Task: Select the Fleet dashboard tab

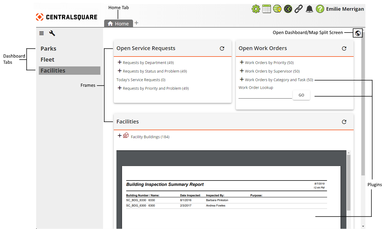Action: tap(47, 60)
